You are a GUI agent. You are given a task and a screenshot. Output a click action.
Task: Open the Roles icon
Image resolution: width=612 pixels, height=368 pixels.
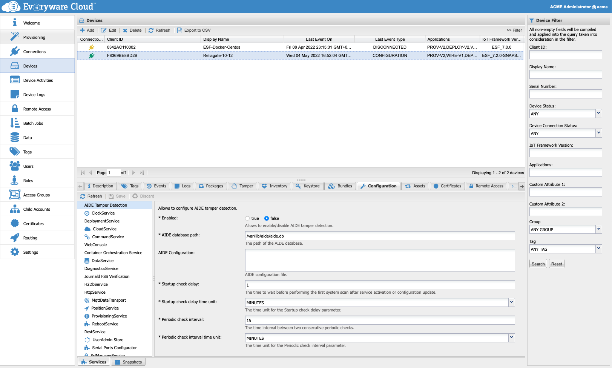(14, 180)
